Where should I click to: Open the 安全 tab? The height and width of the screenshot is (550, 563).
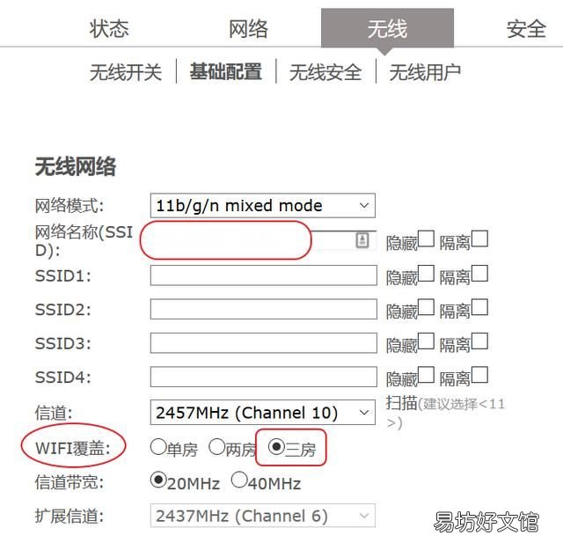coord(526,29)
